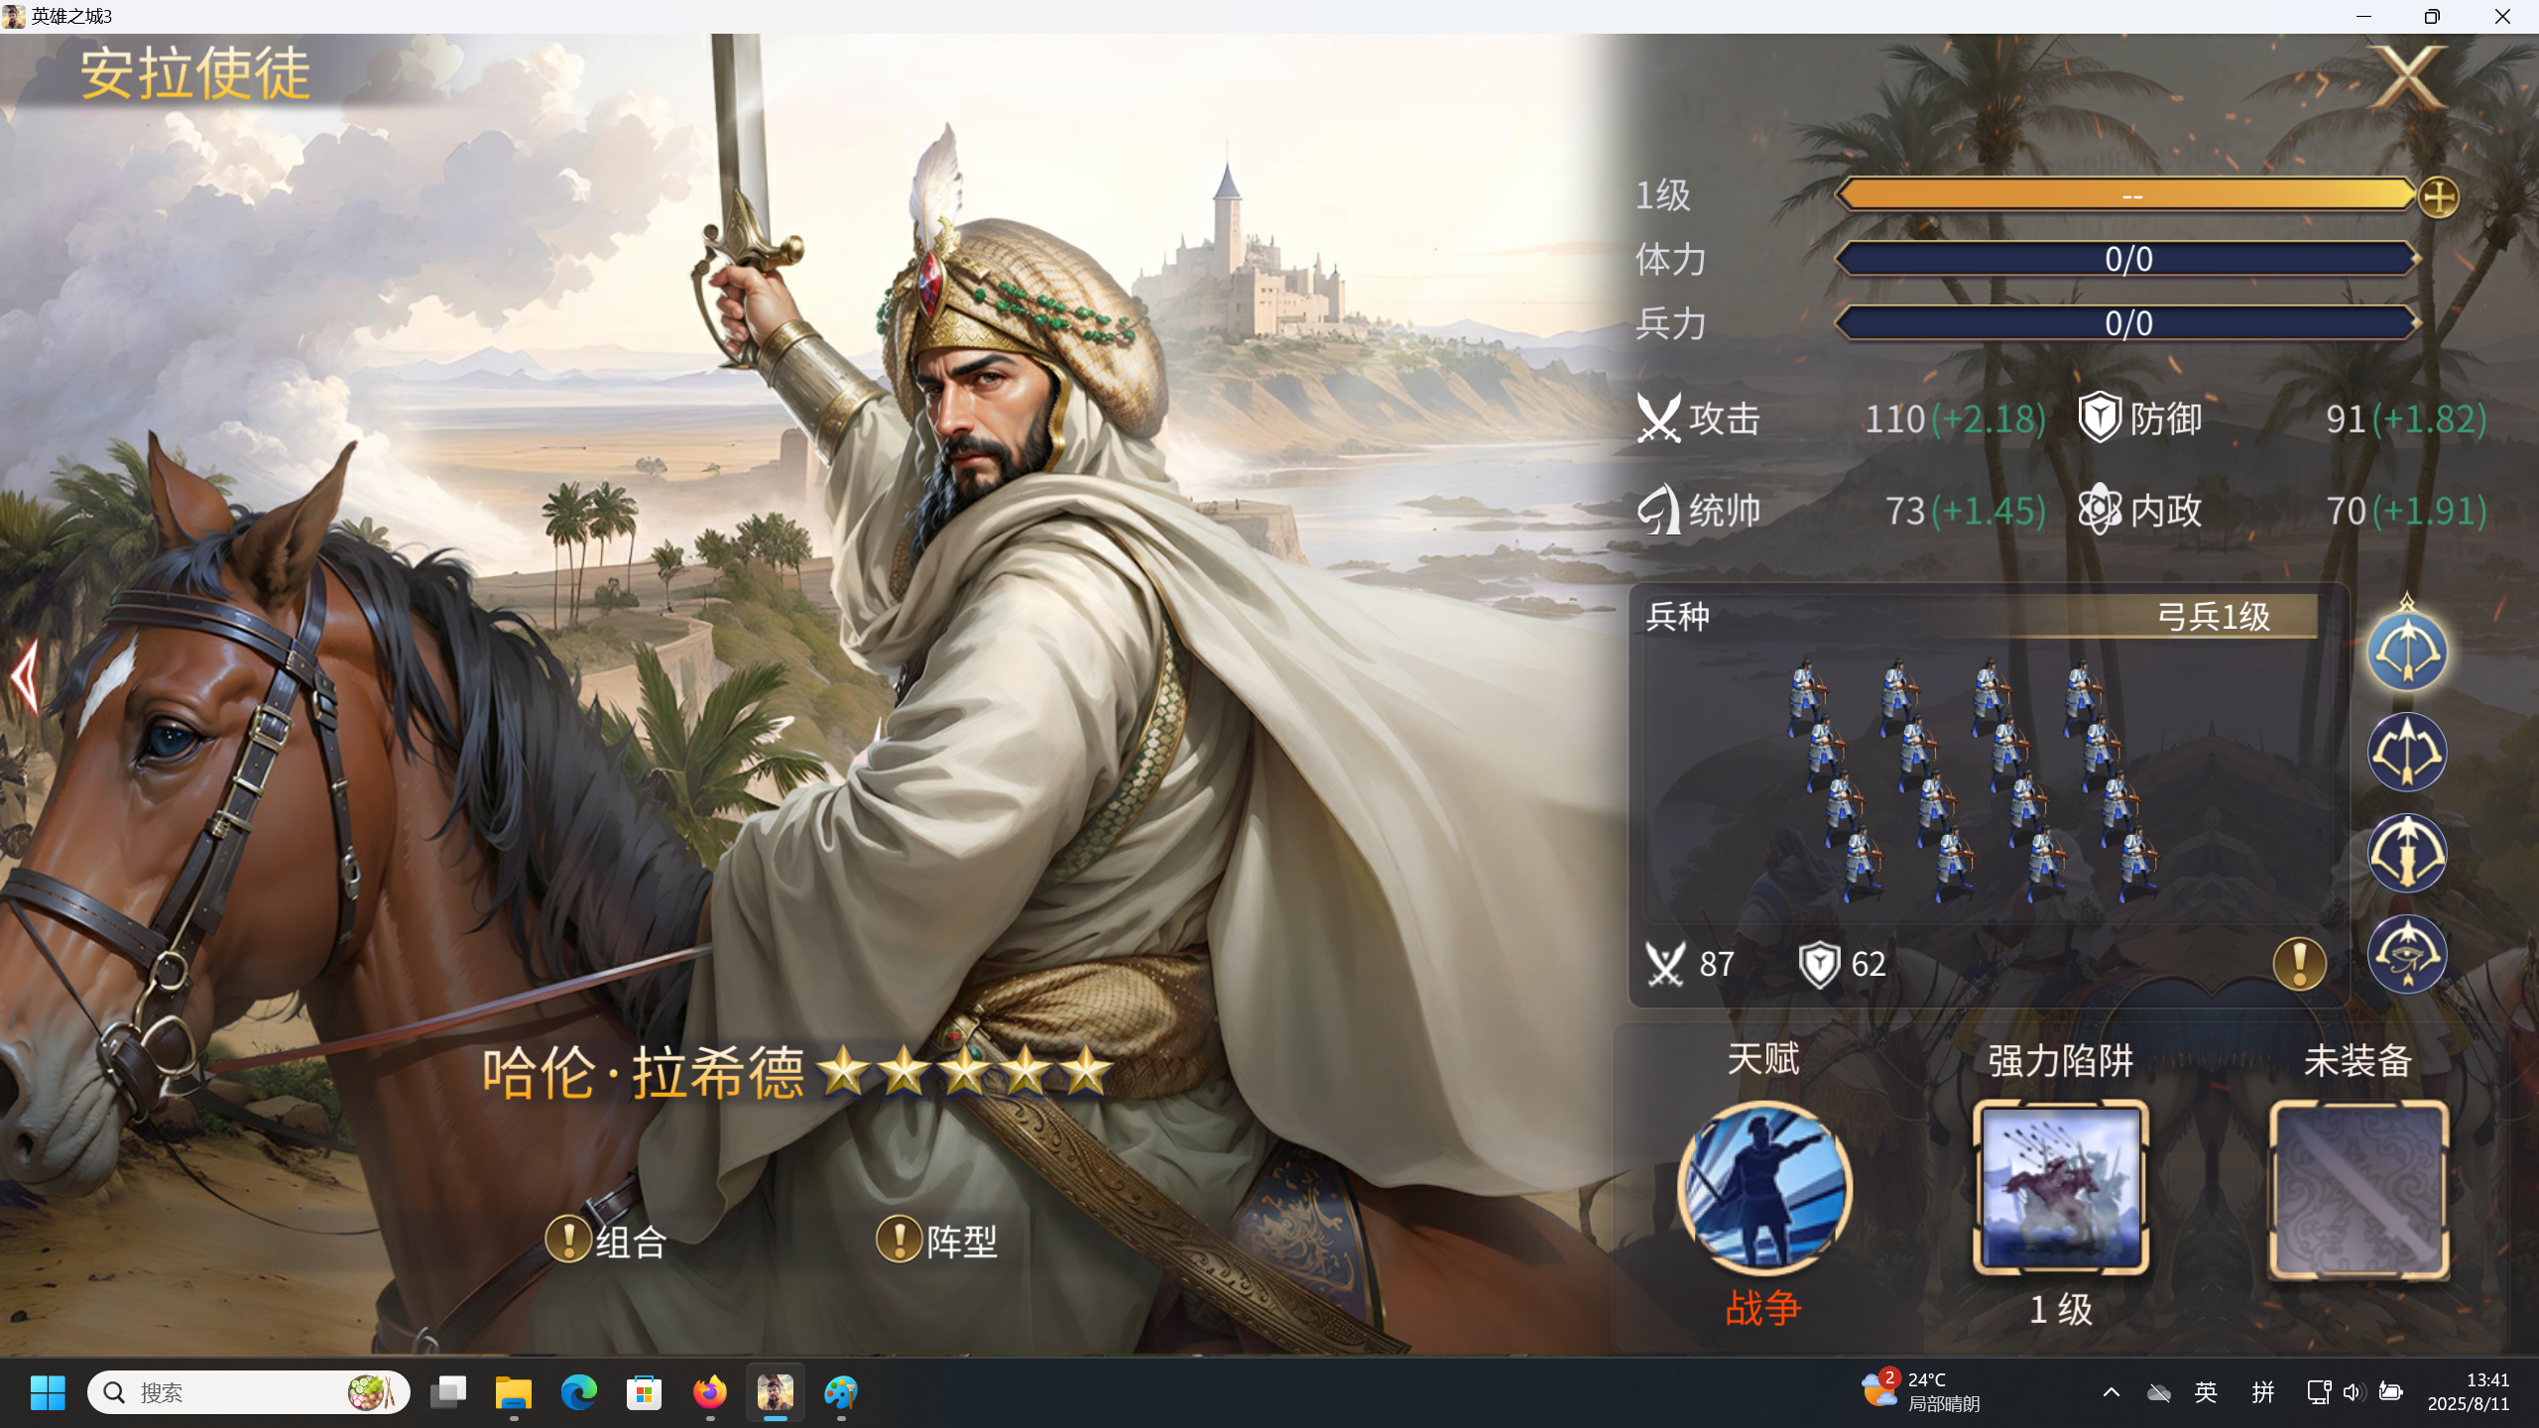Click the 弓兵1级 troop type label

pos(2214,617)
